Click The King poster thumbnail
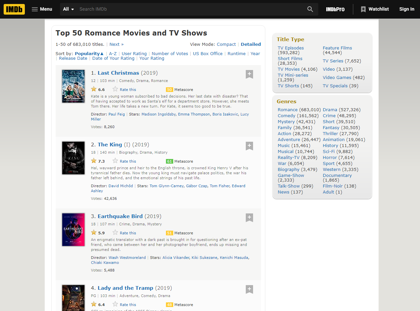 coord(73,158)
